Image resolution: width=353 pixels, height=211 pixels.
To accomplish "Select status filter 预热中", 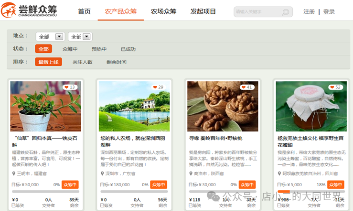I will click(x=99, y=49).
